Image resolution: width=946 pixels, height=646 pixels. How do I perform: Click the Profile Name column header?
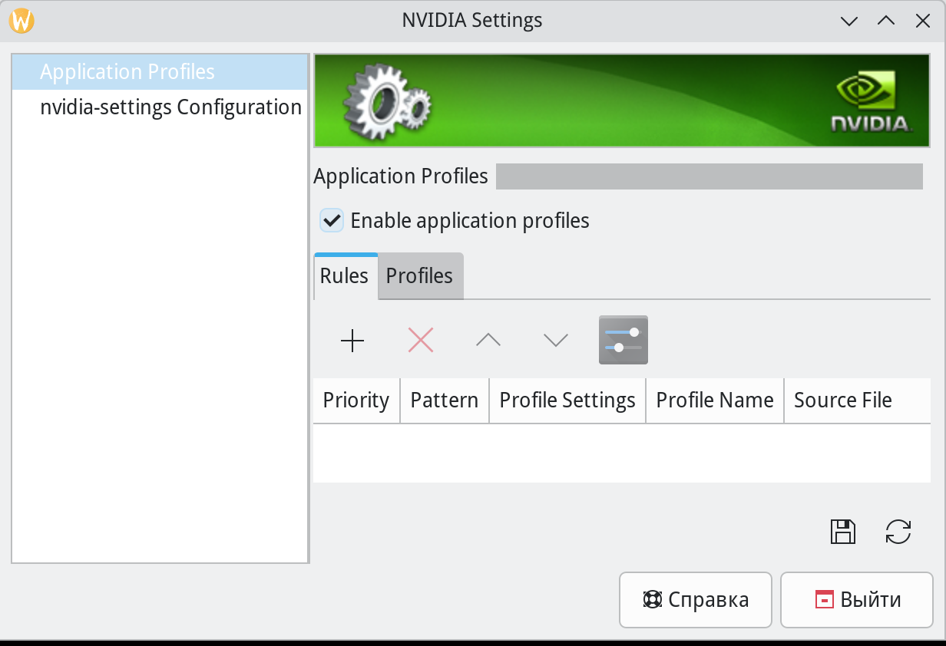715,400
